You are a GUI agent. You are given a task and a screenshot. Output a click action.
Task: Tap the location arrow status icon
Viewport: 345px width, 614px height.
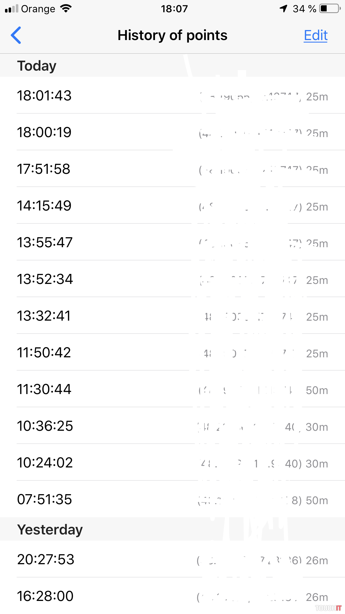283,9
